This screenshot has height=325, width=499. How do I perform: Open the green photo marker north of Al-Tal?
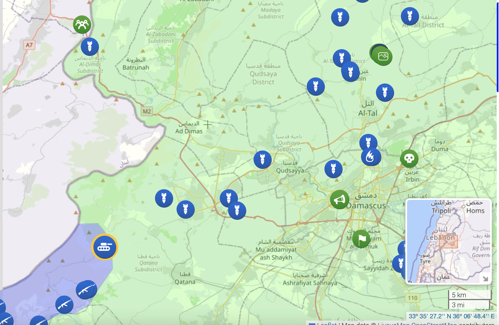coord(383,56)
